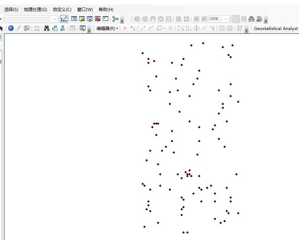Click the Point construction tool

point(171,28)
